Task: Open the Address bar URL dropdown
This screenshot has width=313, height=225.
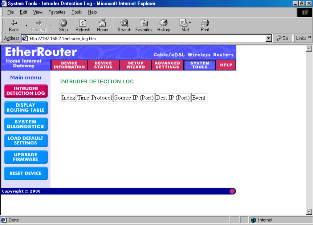Action: point(269,38)
